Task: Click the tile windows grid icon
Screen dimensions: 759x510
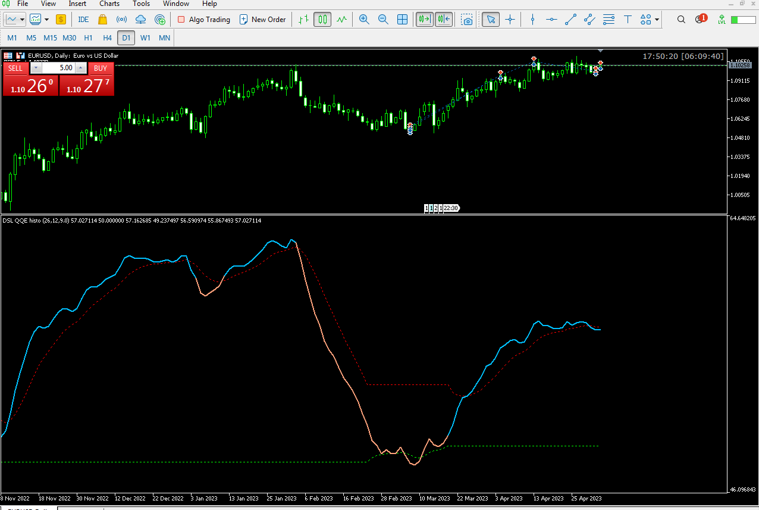Action: (403, 20)
